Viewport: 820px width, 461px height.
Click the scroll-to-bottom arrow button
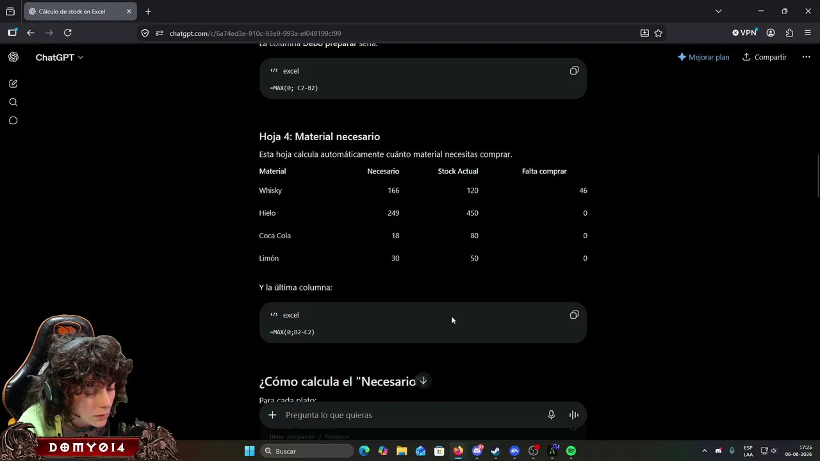pyautogui.click(x=423, y=380)
